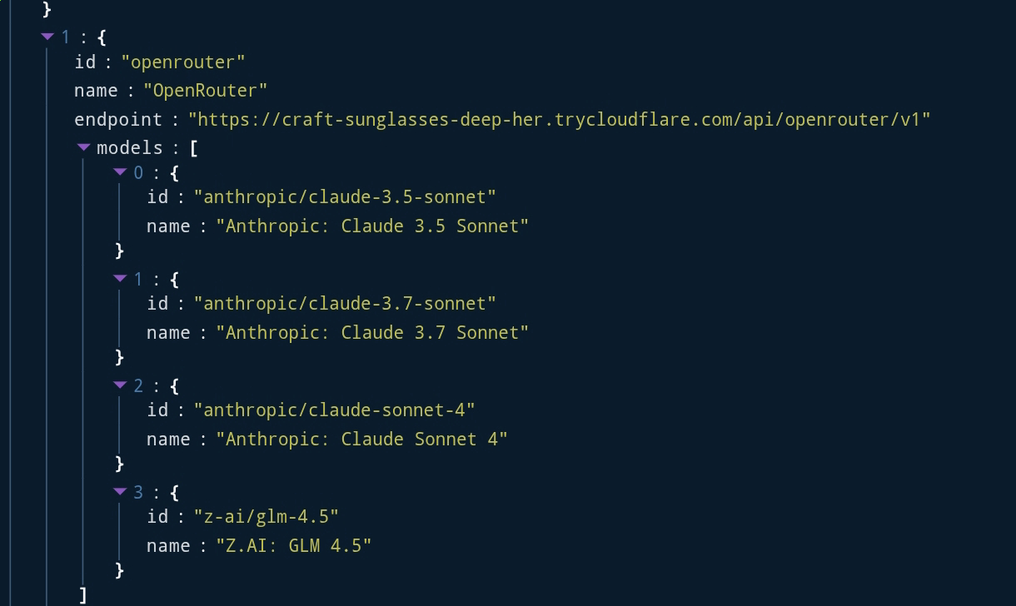This screenshot has height=606, width=1016.
Task: Click the "z-ai/glm-4.5" id value
Action: click(x=266, y=516)
